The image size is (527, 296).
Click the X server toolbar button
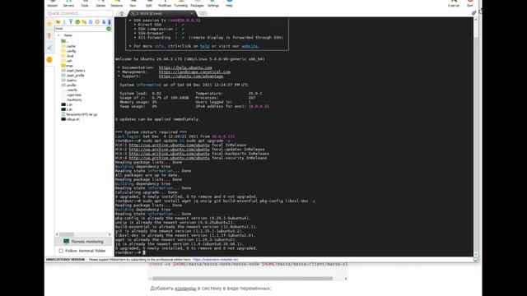coord(454,3)
